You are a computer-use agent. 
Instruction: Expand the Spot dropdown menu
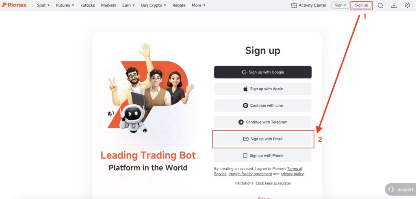(x=43, y=5)
